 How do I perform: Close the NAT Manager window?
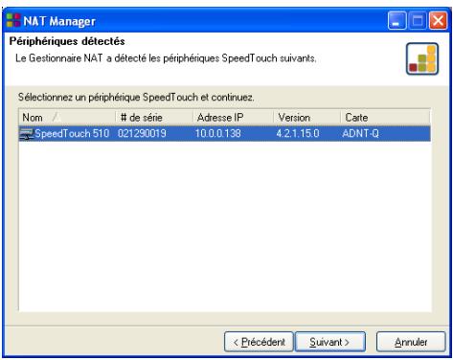point(438,20)
